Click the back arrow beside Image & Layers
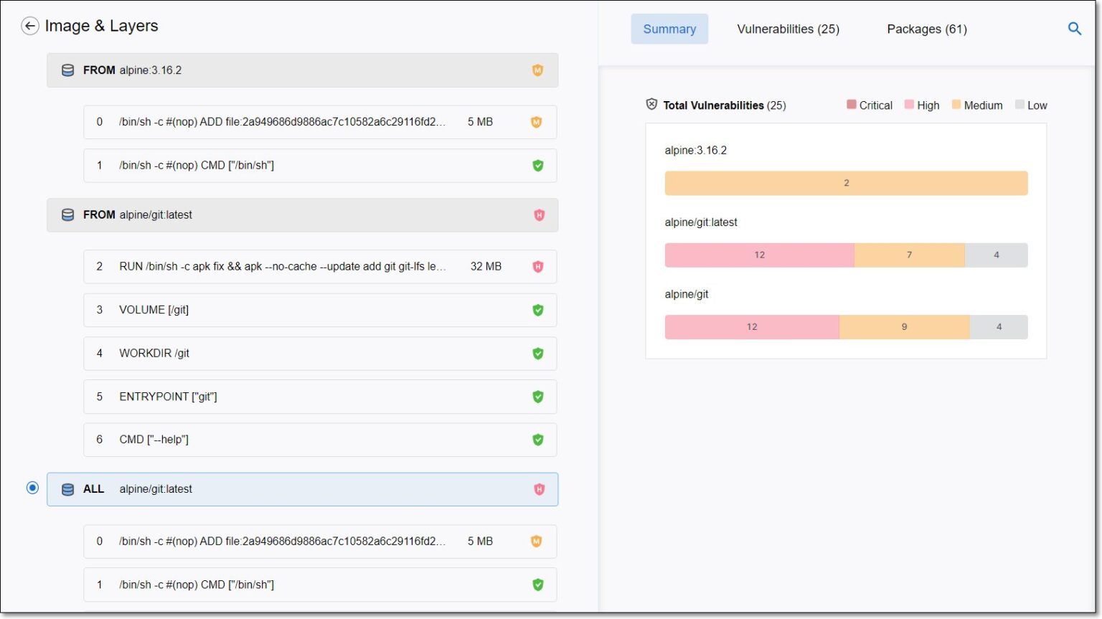 click(x=30, y=26)
